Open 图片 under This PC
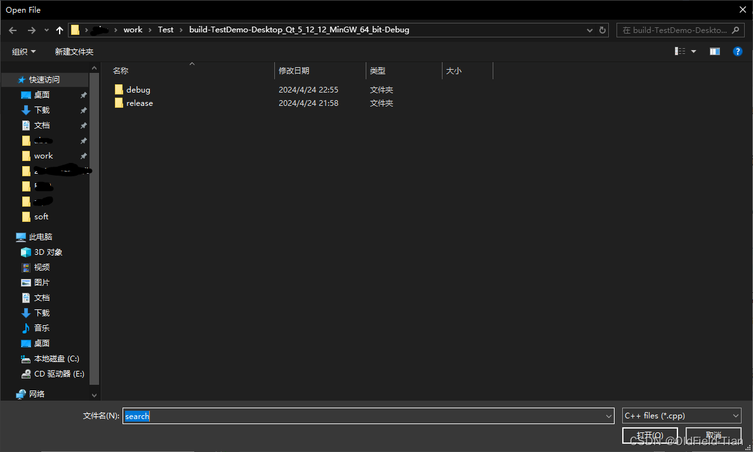The image size is (753, 452). pos(42,283)
